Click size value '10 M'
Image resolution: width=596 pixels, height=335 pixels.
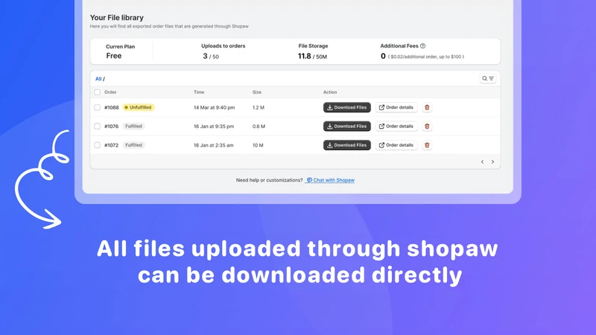pyautogui.click(x=258, y=145)
